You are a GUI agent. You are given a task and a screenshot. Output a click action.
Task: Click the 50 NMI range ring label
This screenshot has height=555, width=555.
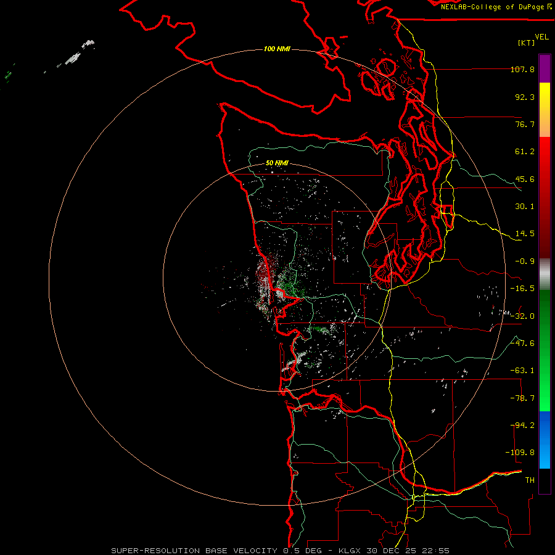pyautogui.click(x=277, y=163)
